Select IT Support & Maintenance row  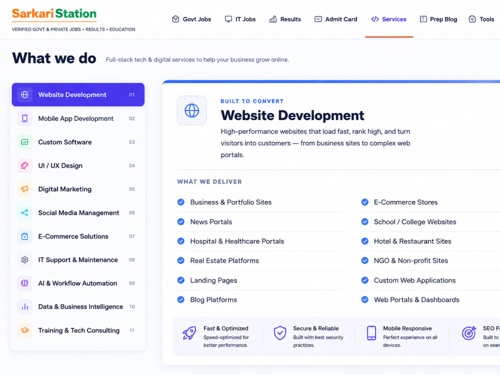(x=78, y=260)
